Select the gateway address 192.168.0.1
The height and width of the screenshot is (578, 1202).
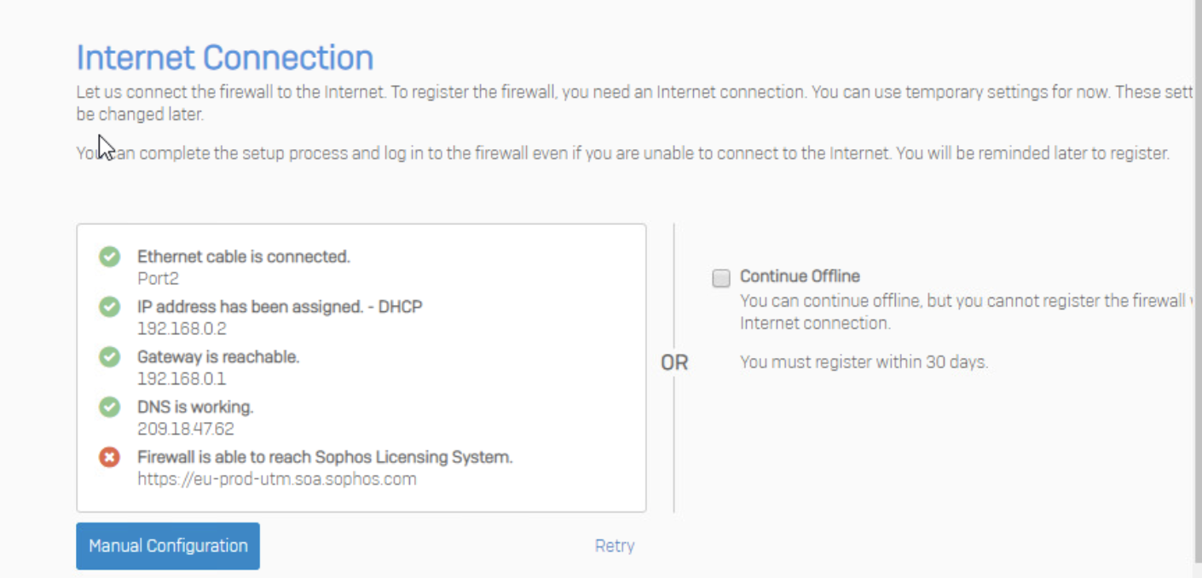tap(182, 379)
